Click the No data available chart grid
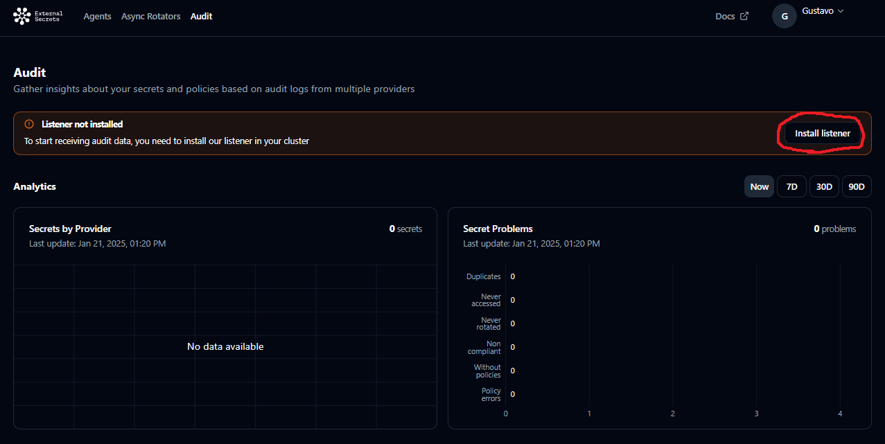The width and height of the screenshot is (885, 444). pyautogui.click(x=225, y=346)
